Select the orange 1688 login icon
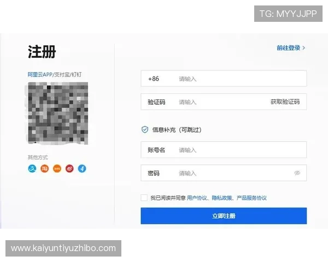Image resolution: width=328 pixels, height=262 pixels. 57,169
